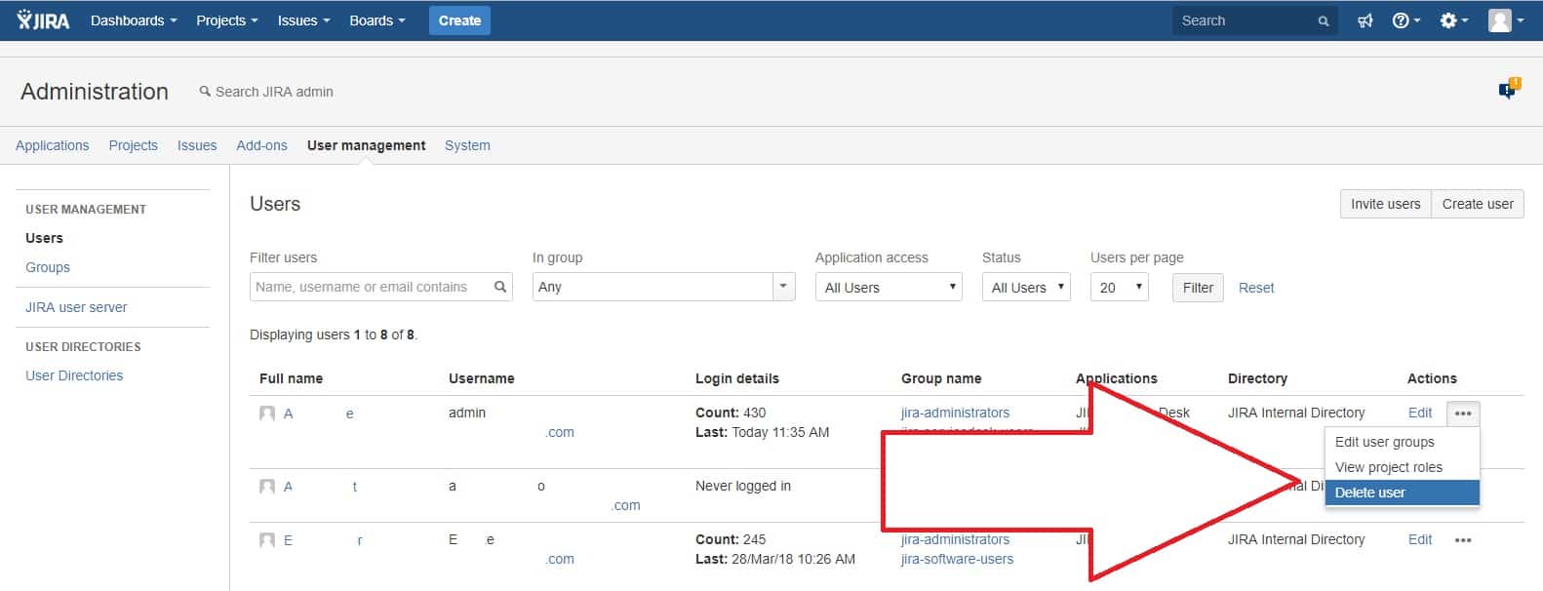Click the Full name column header
The height and width of the screenshot is (591, 1543).
[291, 378]
